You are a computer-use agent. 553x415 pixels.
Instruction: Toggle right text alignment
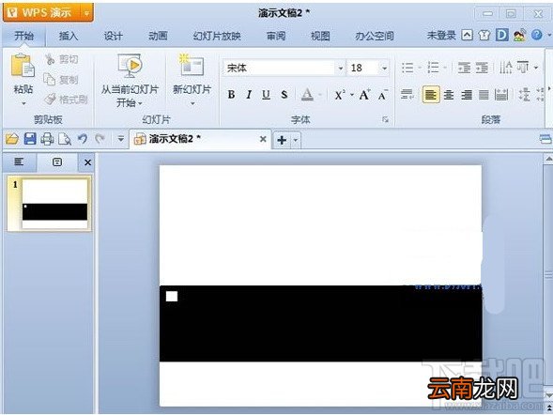[467, 95]
